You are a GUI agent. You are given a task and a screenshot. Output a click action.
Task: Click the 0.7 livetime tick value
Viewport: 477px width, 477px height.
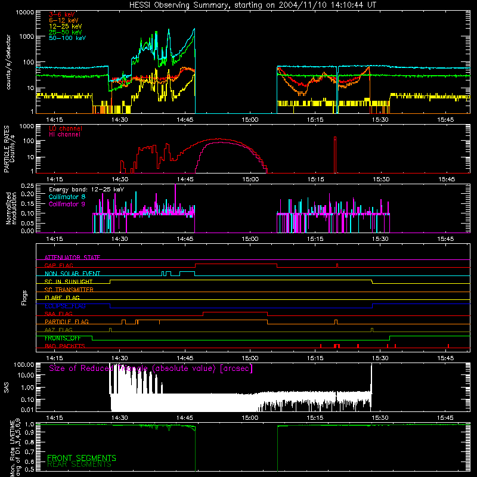tap(29, 451)
